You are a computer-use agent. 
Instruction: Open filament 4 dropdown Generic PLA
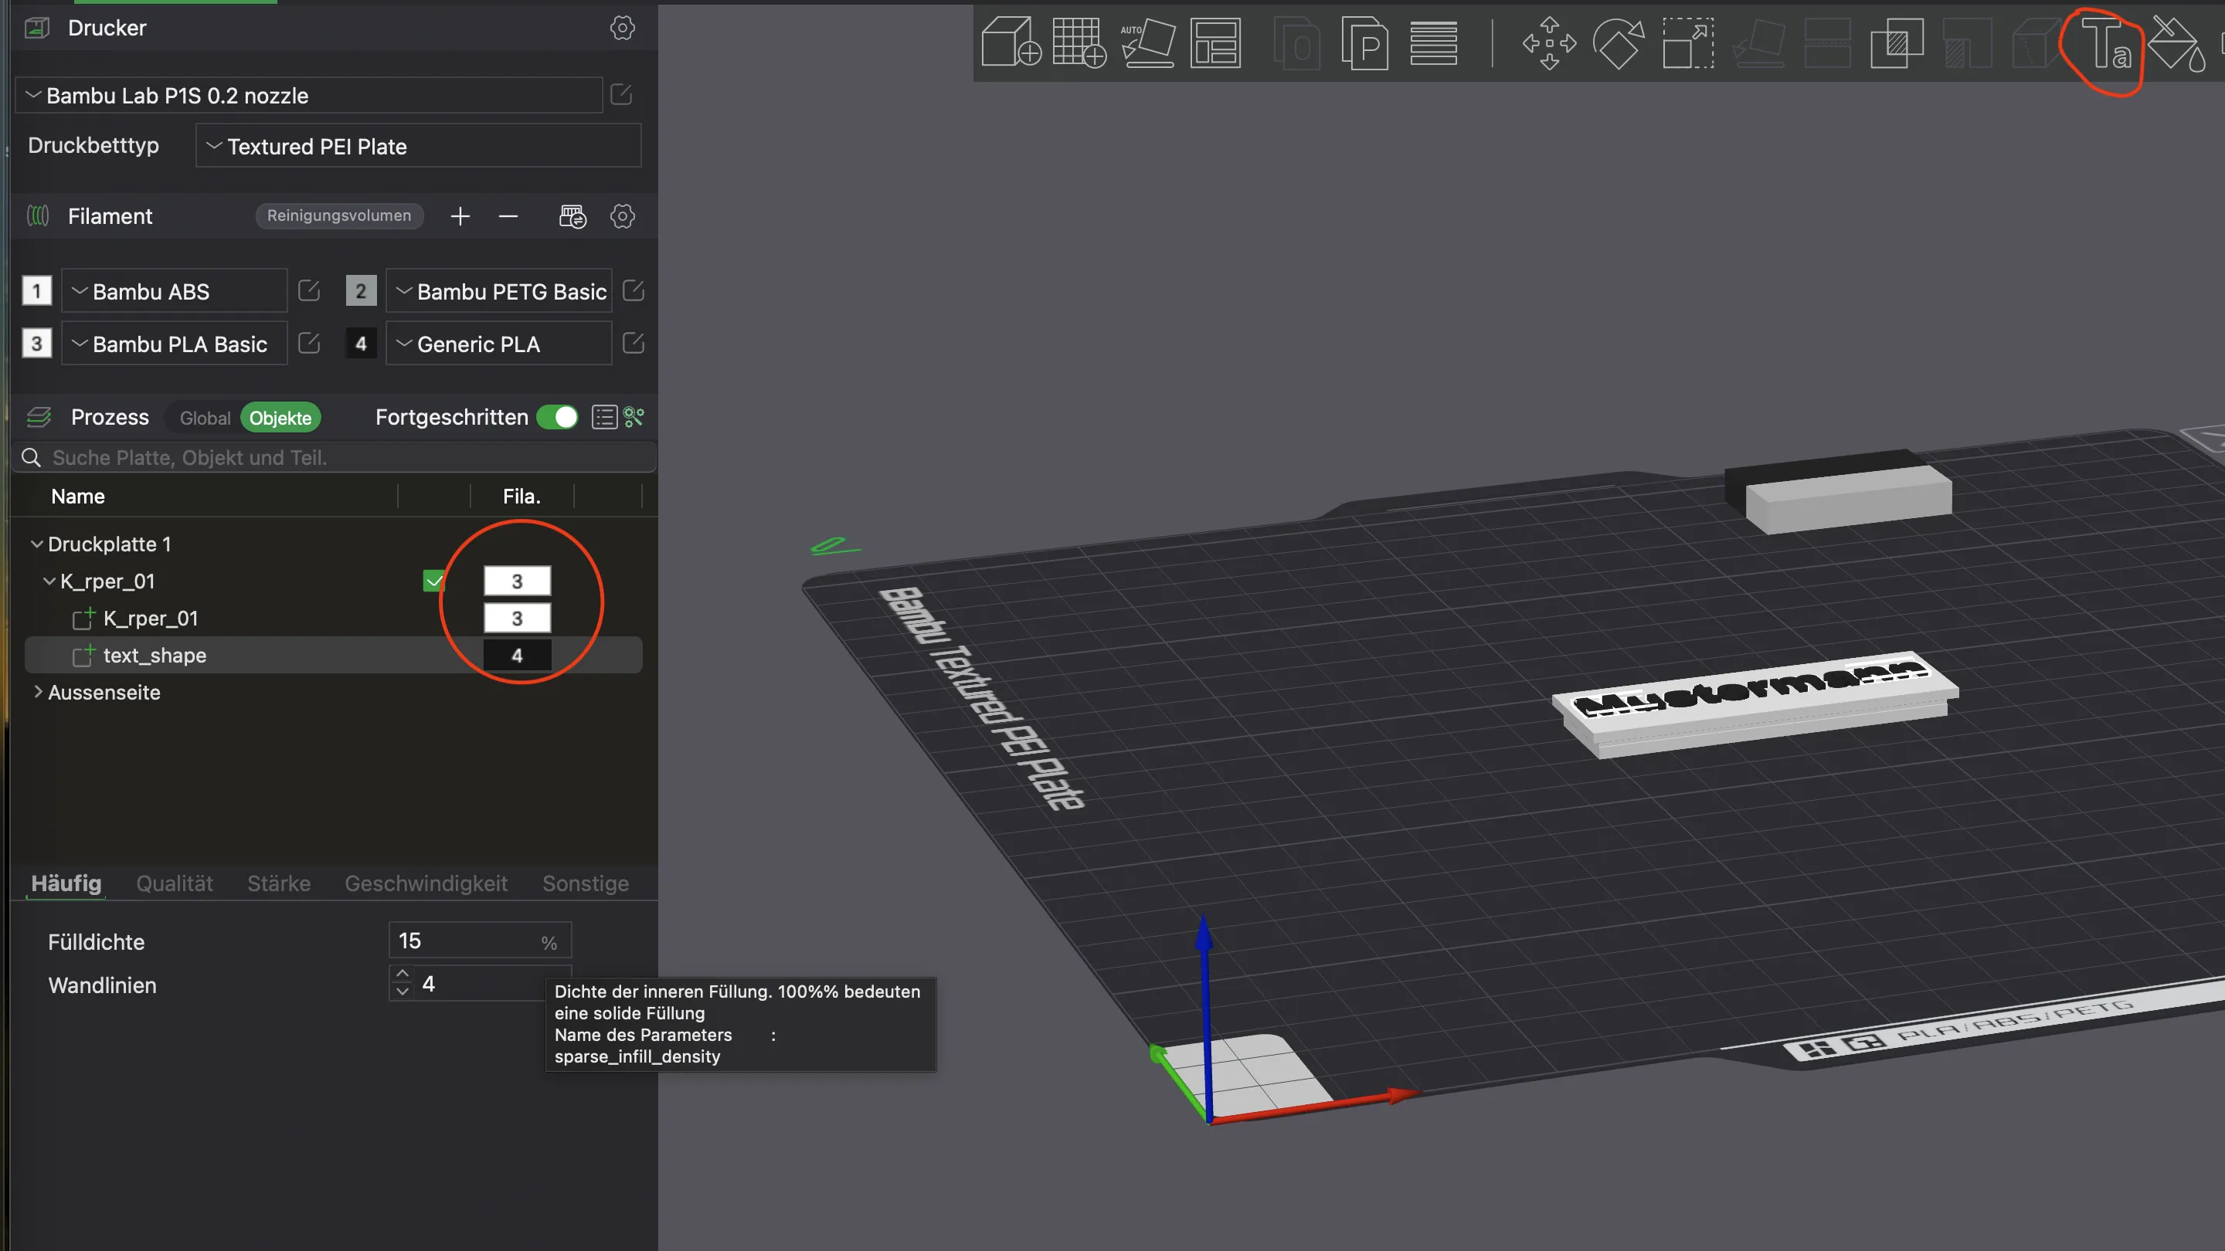point(498,344)
